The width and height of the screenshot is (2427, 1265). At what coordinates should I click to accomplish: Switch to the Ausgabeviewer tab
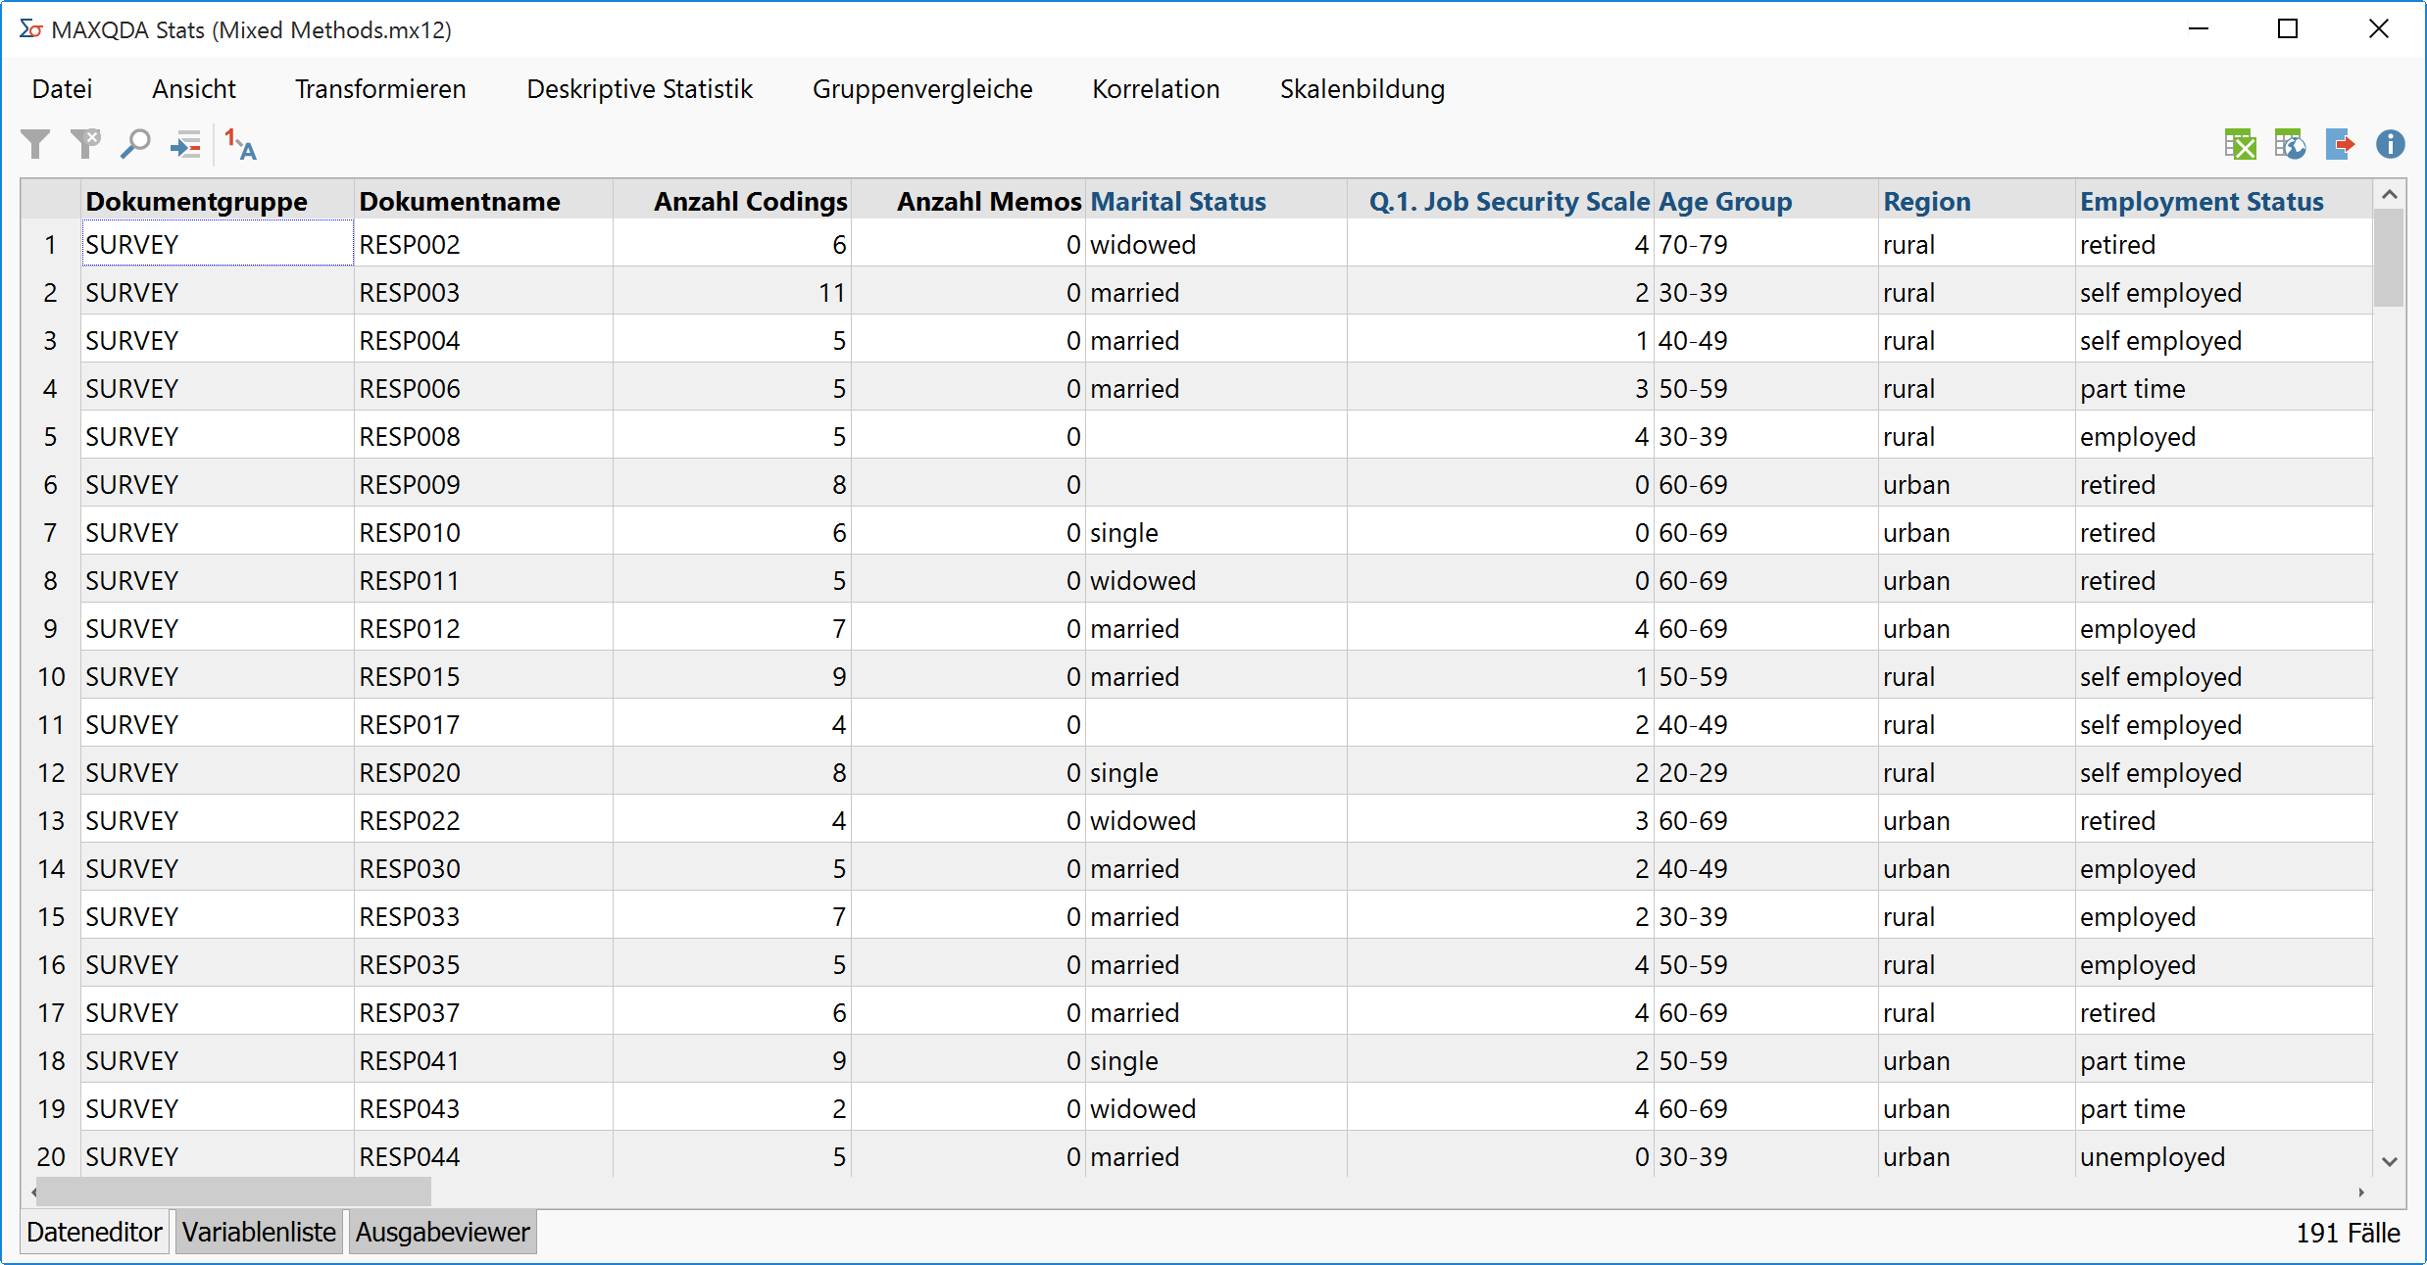point(442,1232)
